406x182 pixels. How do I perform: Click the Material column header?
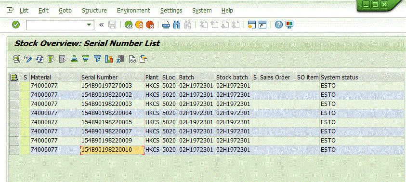(x=55, y=78)
